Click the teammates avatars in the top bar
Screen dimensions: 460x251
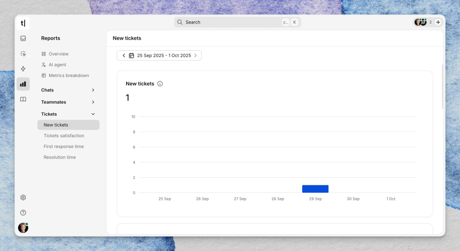click(x=420, y=22)
